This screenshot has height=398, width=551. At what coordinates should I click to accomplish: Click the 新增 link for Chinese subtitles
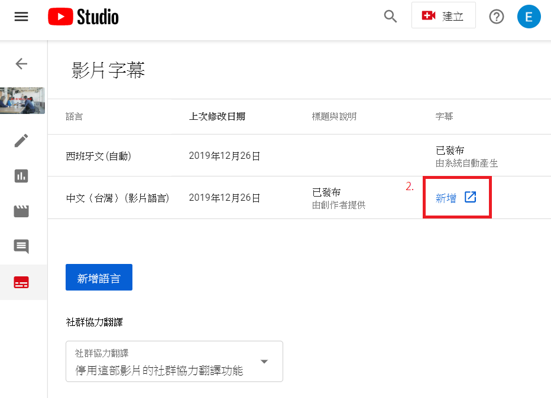coord(446,198)
